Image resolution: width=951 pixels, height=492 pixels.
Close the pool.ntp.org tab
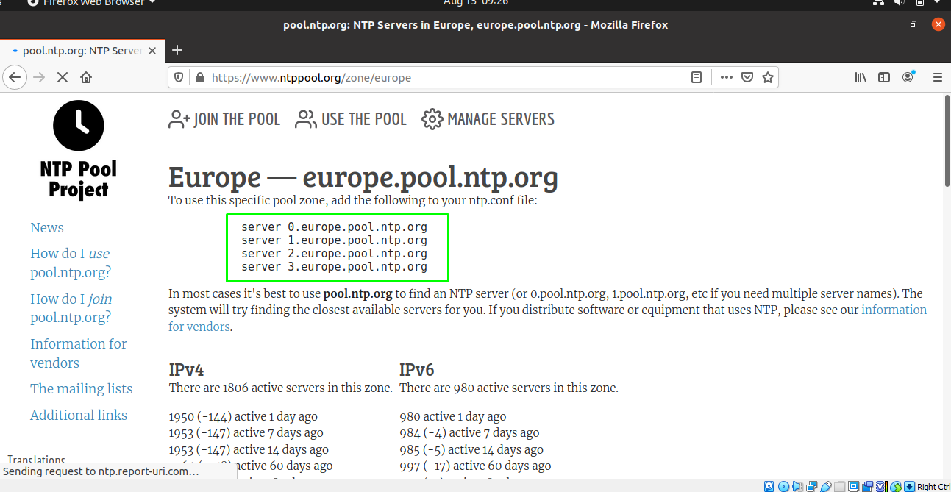point(152,51)
